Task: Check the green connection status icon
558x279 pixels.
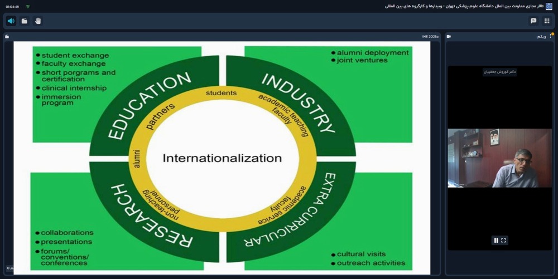Action: coord(28,7)
